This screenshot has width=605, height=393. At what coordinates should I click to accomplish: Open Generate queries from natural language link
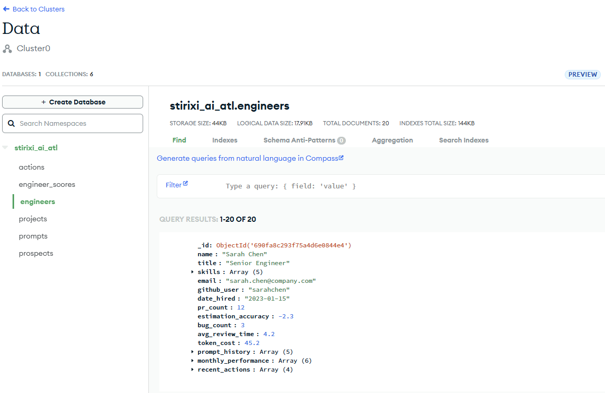247,158
